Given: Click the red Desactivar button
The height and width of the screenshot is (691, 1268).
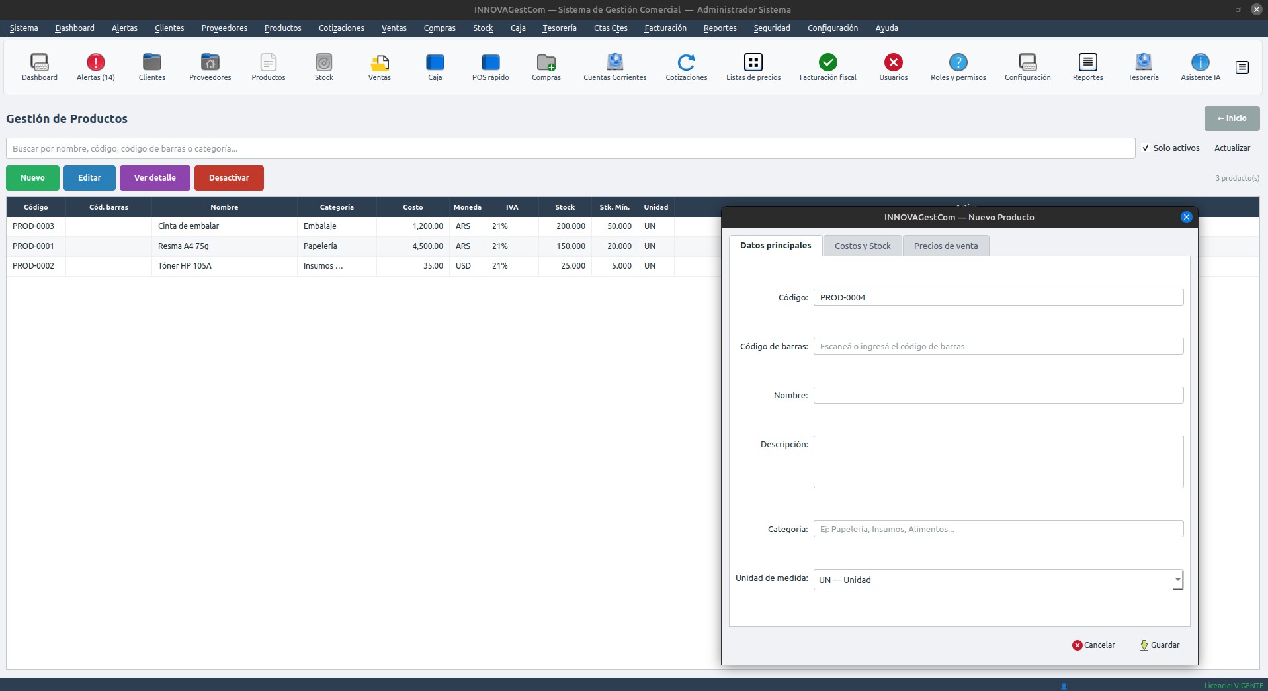Looking at the screenshot, I should coord(229,178).
